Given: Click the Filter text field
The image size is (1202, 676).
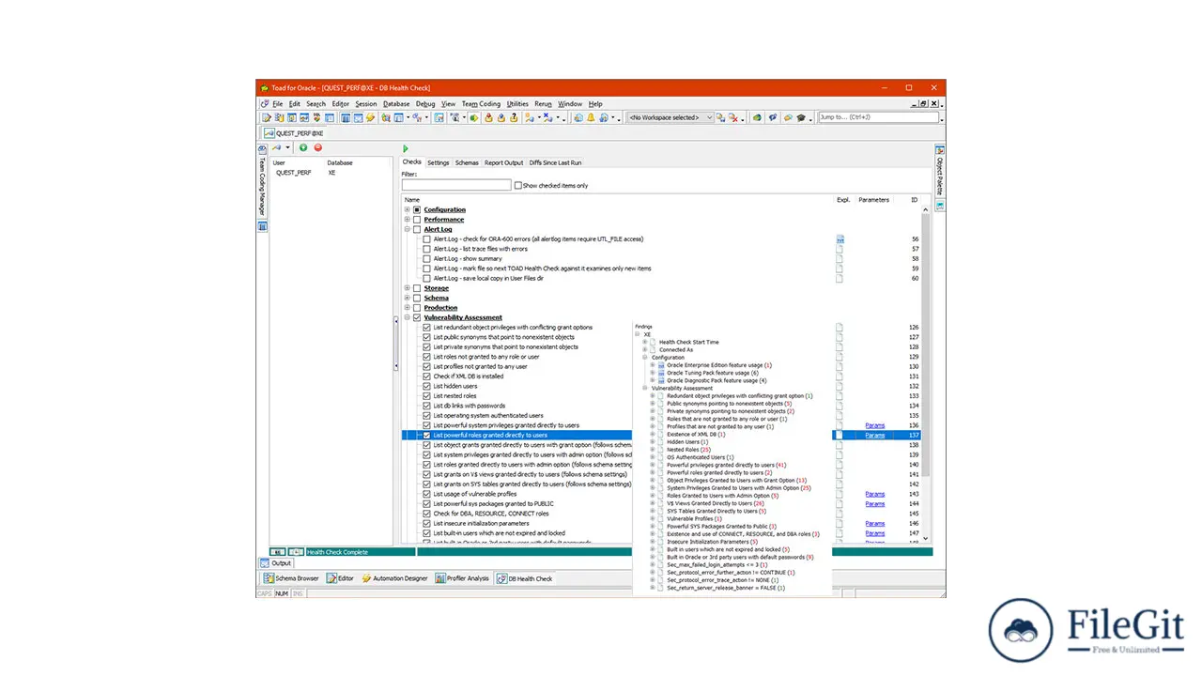Looking at the screenshot, I should (456, 185).
